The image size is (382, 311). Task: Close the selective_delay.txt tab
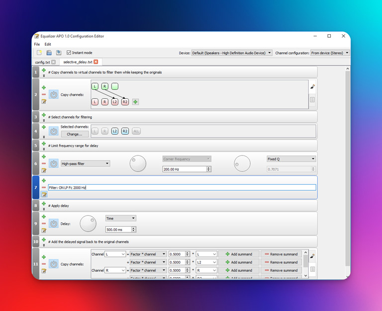96,62
